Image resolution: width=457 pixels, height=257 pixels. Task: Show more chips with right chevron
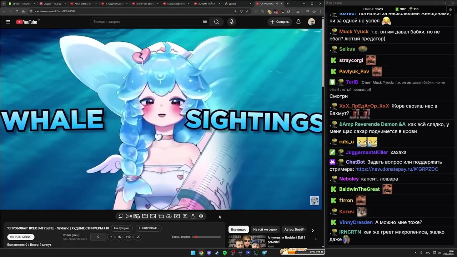tap(313, 230)
